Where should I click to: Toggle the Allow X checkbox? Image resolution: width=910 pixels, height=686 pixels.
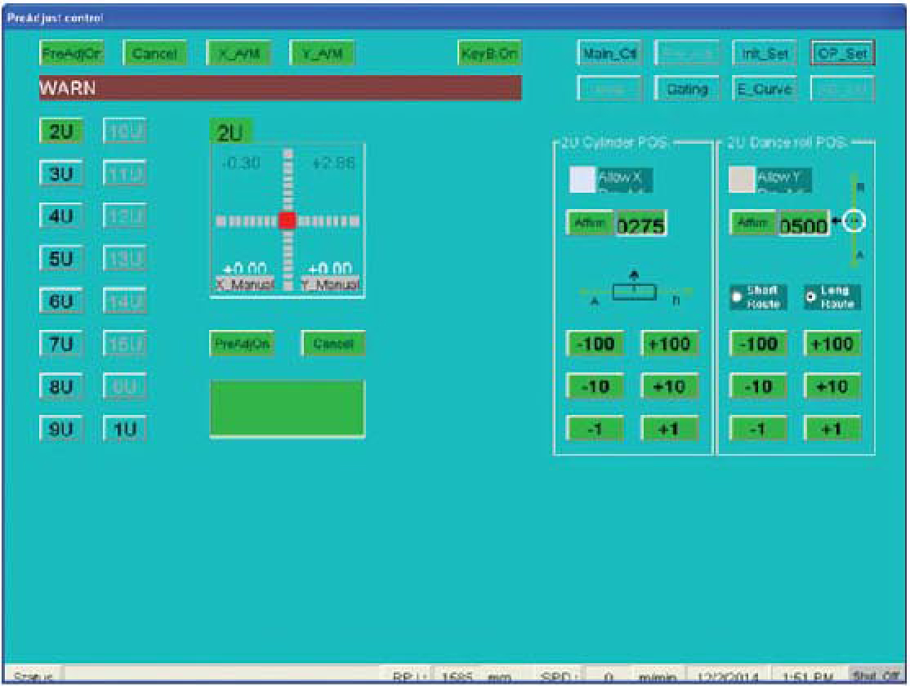tap(582, 179)
